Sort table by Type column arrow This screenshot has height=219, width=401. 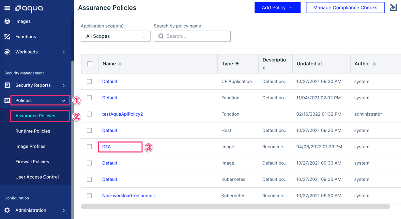click(237, 64)
